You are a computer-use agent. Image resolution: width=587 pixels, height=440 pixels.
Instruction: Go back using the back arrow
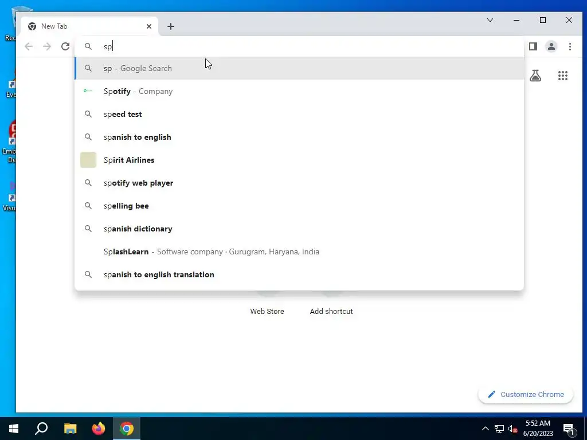click(x=29, y=46)
